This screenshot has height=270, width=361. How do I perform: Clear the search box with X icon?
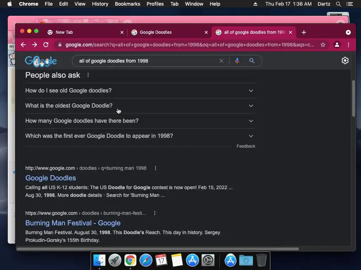tap(221, 61)
